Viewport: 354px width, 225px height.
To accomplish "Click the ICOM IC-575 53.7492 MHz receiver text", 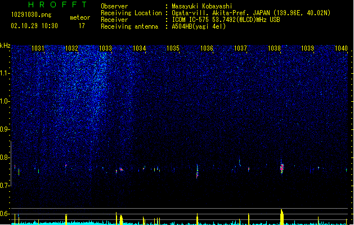I will (x=226, y=20).
